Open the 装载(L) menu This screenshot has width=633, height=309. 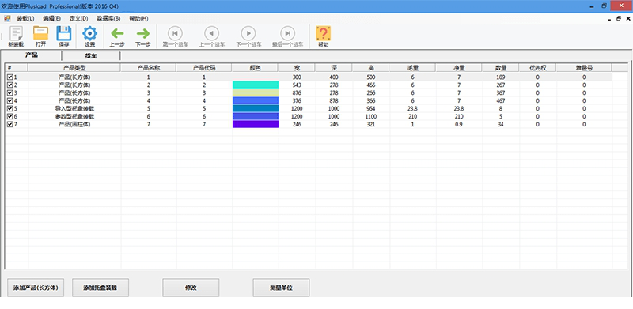click(x=25, y=18)
